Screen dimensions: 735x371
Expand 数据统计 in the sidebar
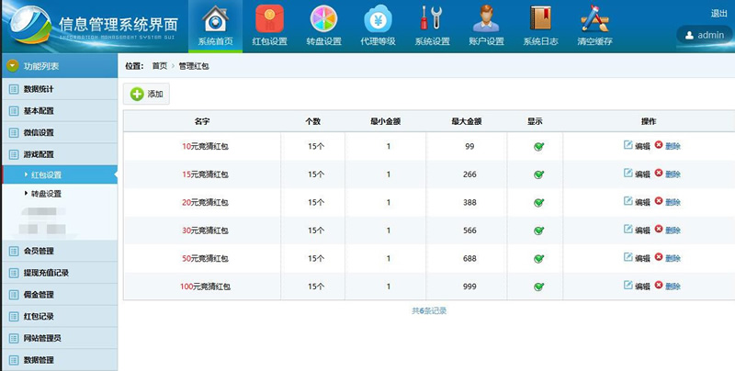click(39, 89)
